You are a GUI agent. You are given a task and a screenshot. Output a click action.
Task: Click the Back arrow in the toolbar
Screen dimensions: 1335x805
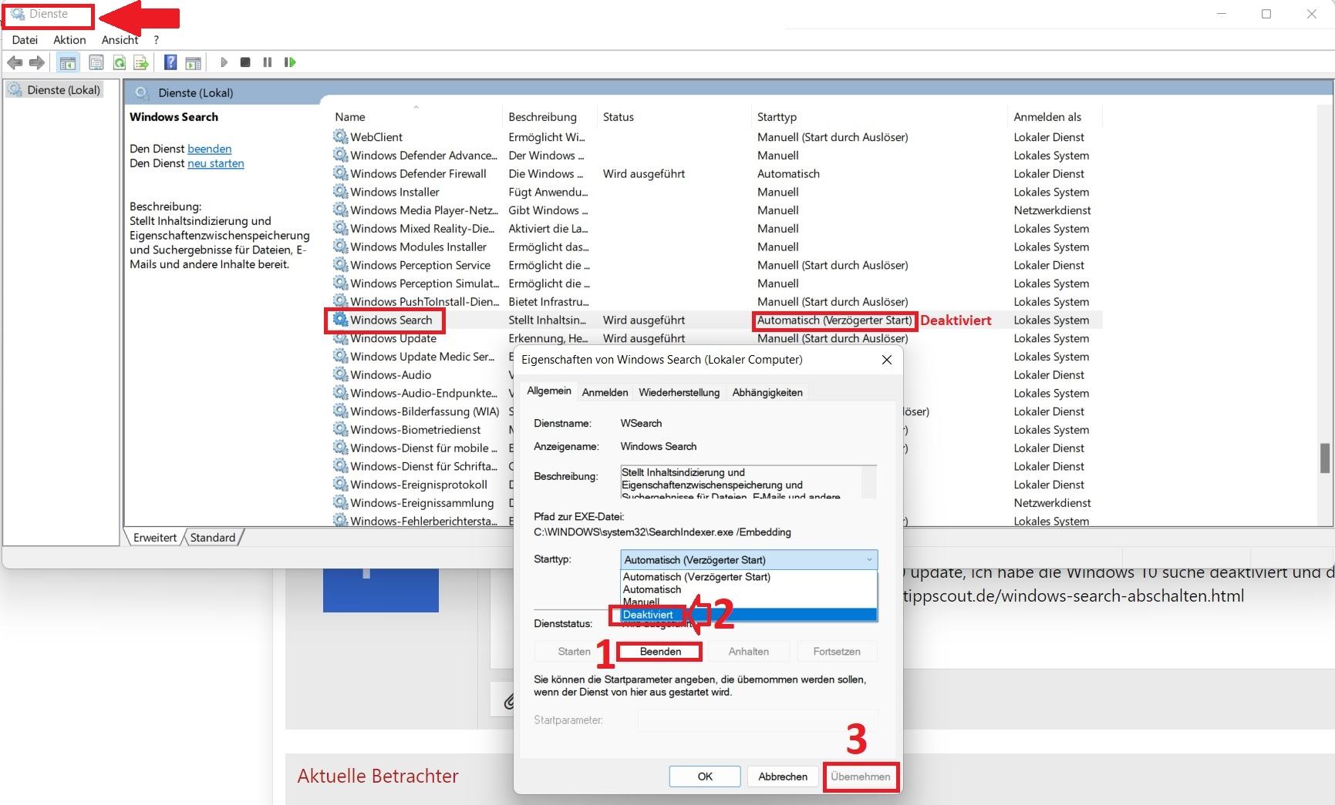point(15,62)
